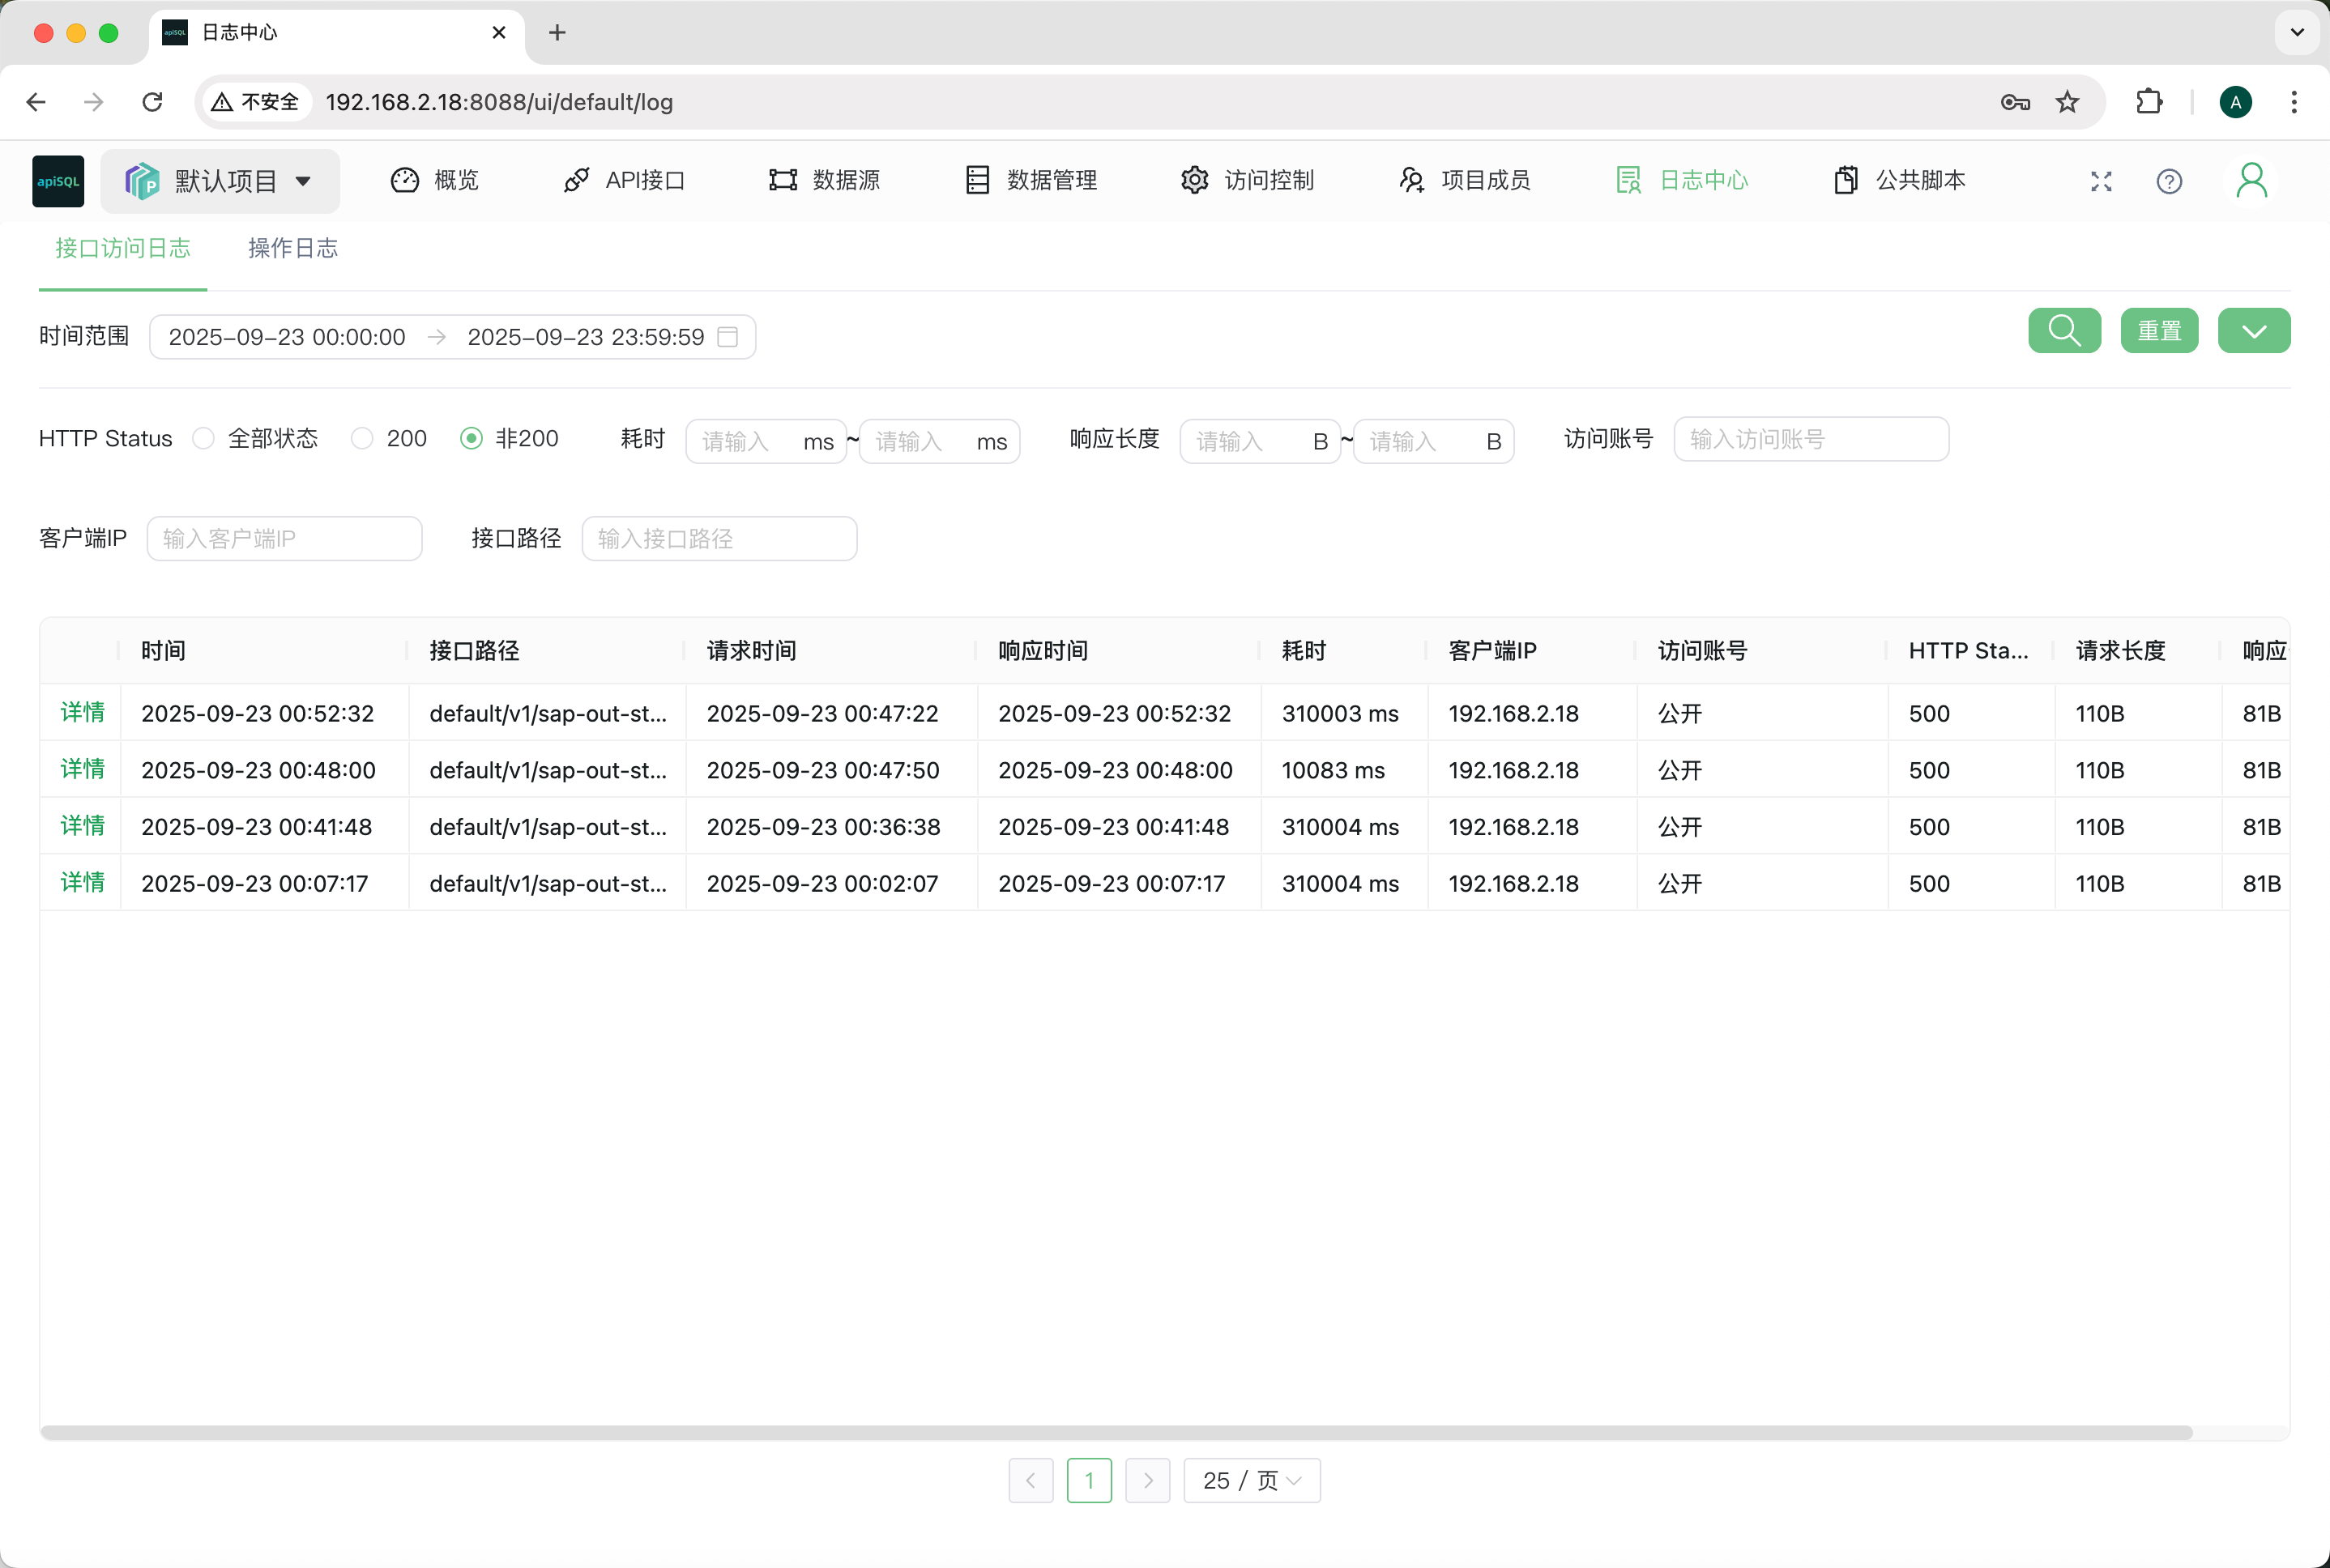2330x1568 pixels.
Task: Open 详情 for the 00:52:32 log entry
Action: (x=82, y=712)
